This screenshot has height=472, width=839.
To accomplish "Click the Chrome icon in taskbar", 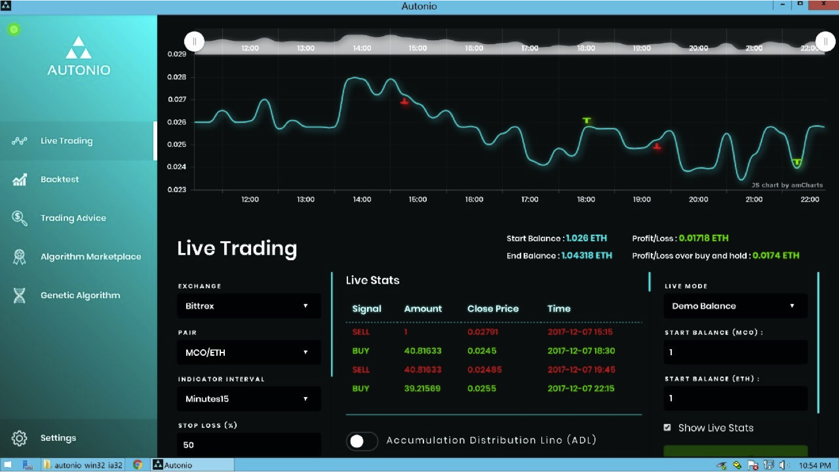I will 138,465.
